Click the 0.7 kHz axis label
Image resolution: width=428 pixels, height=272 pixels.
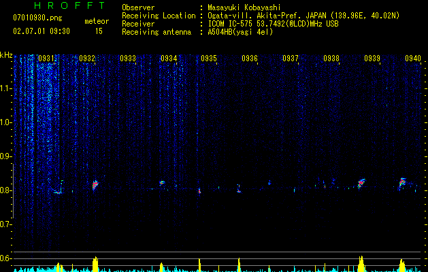5,224
